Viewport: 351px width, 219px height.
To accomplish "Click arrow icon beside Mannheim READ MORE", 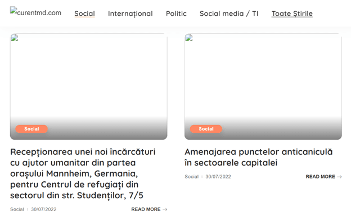I will pos(165,209).
